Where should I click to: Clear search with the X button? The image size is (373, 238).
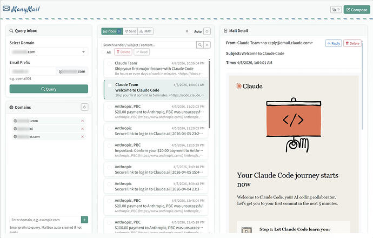[207, 45]
